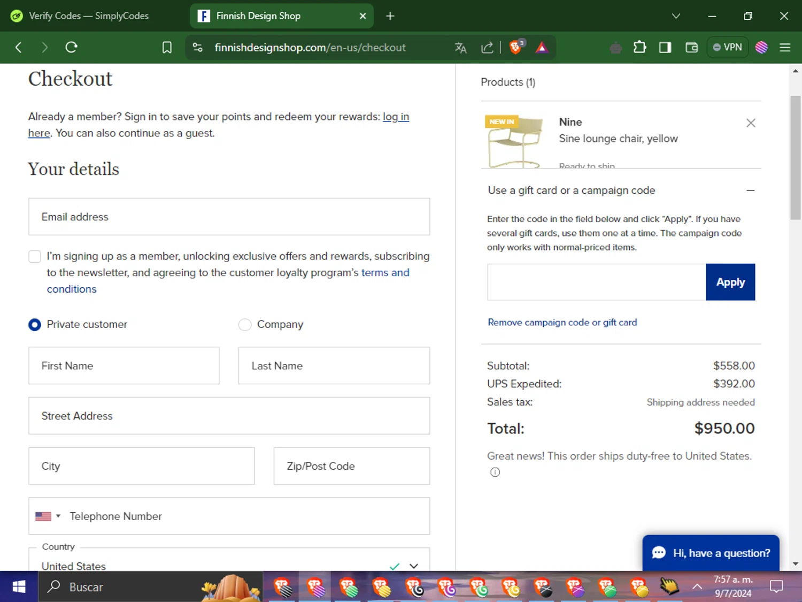
Task: Toggle the browser sidebar panel icon
Action: coord(665,48)
